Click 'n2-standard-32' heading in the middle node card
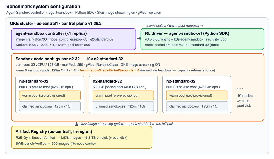This screenshot has width=274, height=159. [x=107, y=81]
